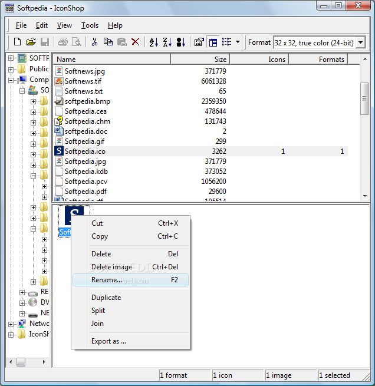Open the View menu
Viewport: 375px width, 386px height.
(x=64, y=25)
